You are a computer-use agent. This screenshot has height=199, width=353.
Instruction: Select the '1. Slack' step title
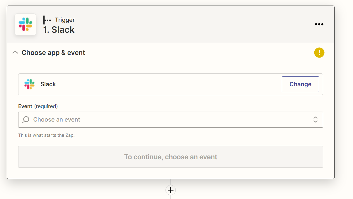(59, 30)
